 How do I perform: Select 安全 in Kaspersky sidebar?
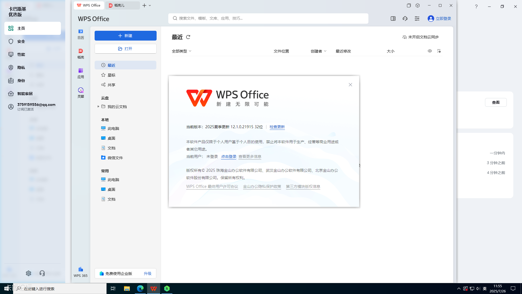click(33, 41)
